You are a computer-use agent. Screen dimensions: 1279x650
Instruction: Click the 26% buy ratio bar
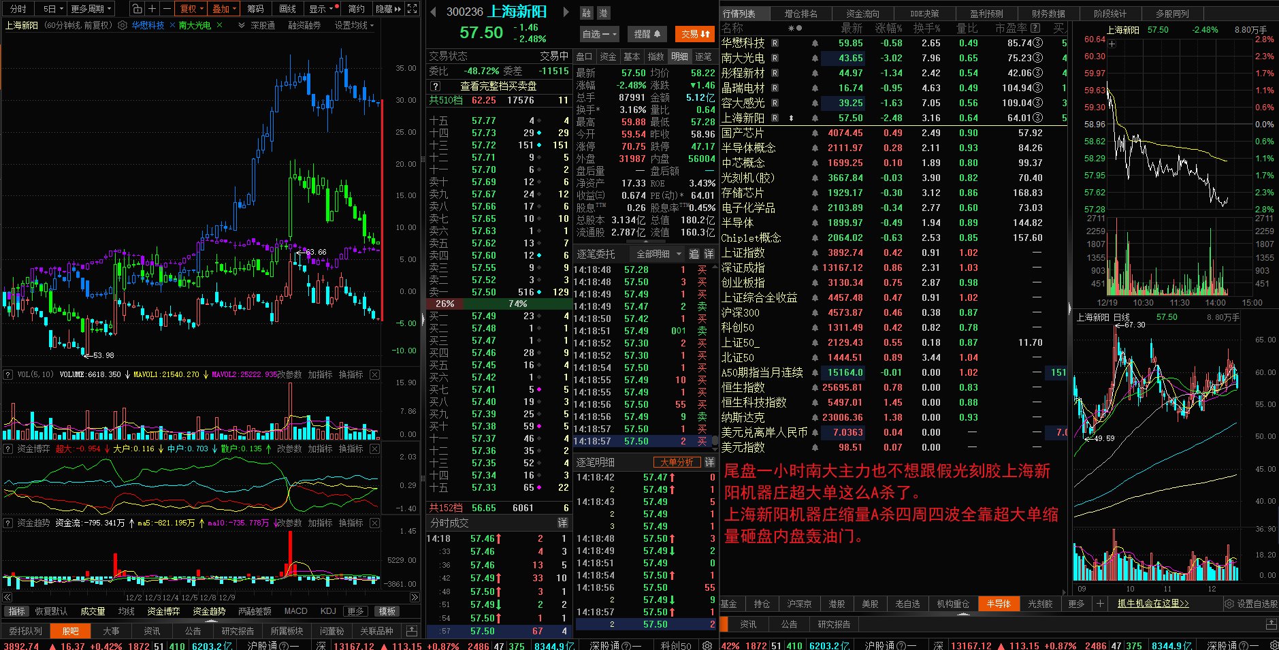coord(445,304)
